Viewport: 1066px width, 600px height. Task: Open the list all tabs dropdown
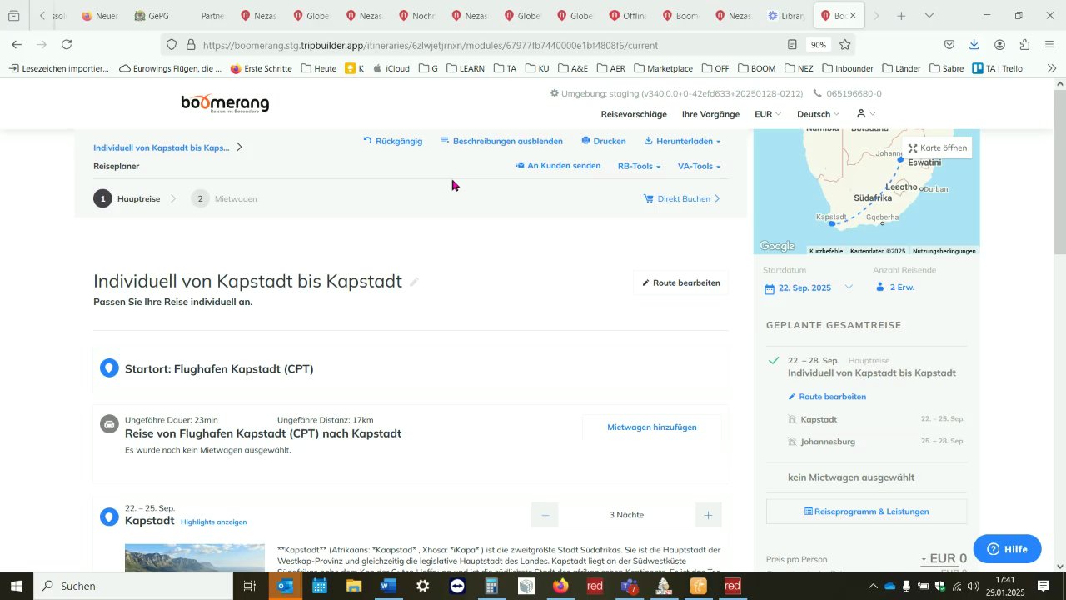pos(929,16)
